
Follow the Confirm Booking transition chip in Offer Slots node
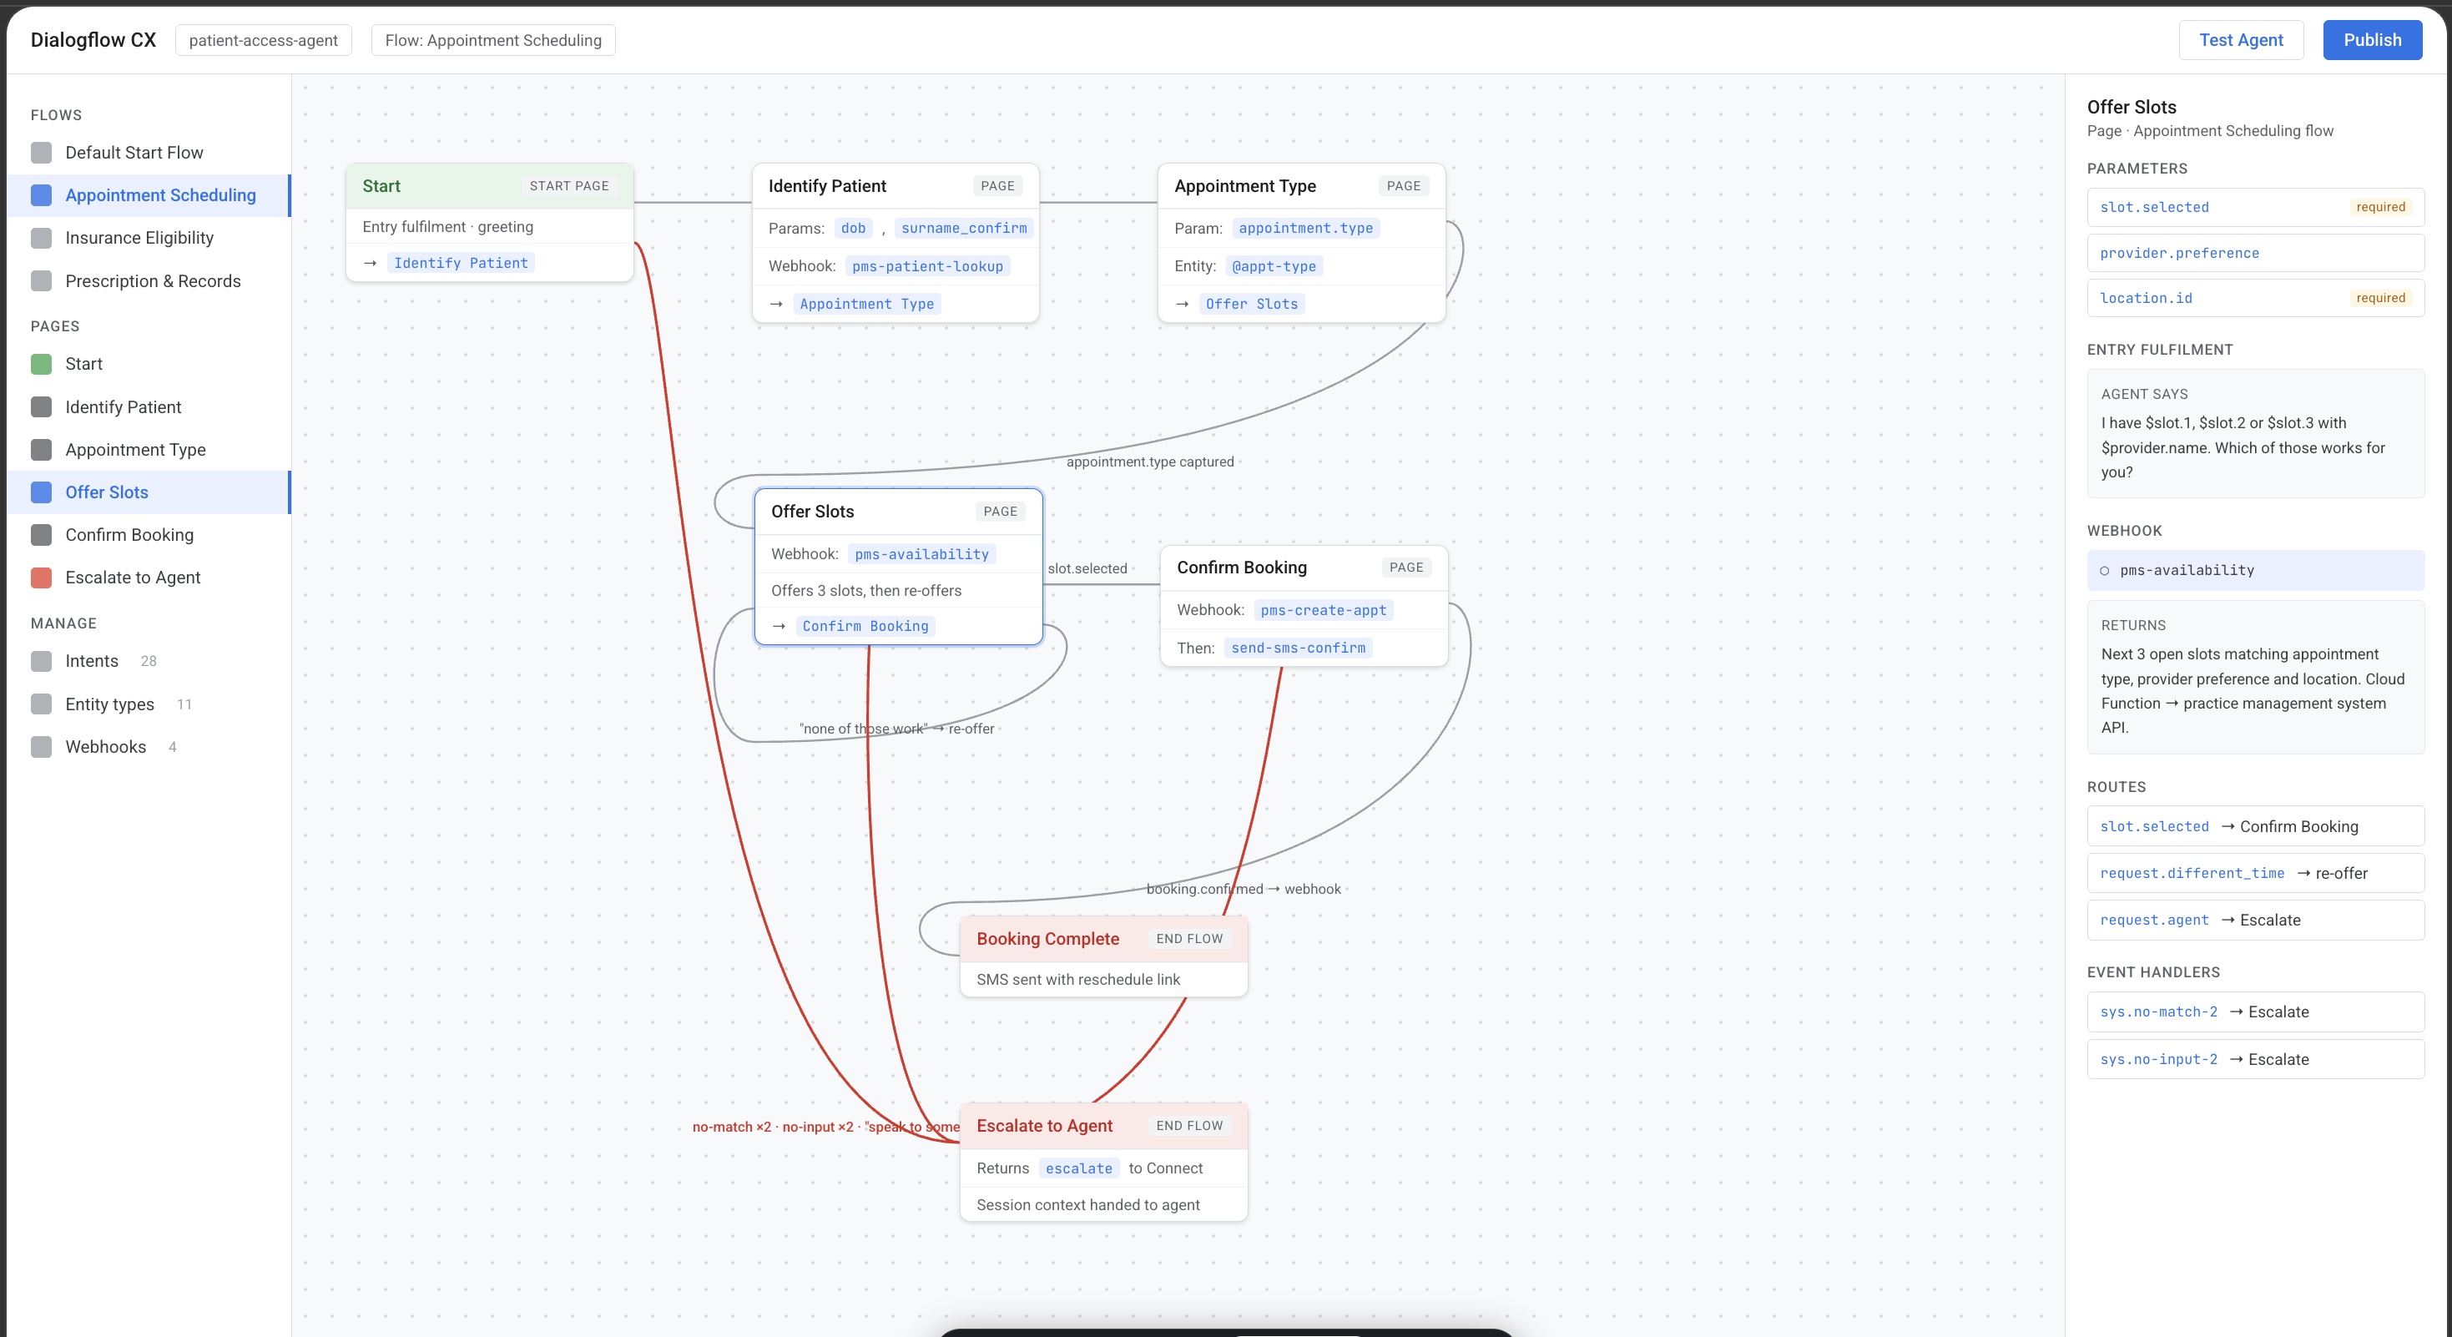point(865,626)
